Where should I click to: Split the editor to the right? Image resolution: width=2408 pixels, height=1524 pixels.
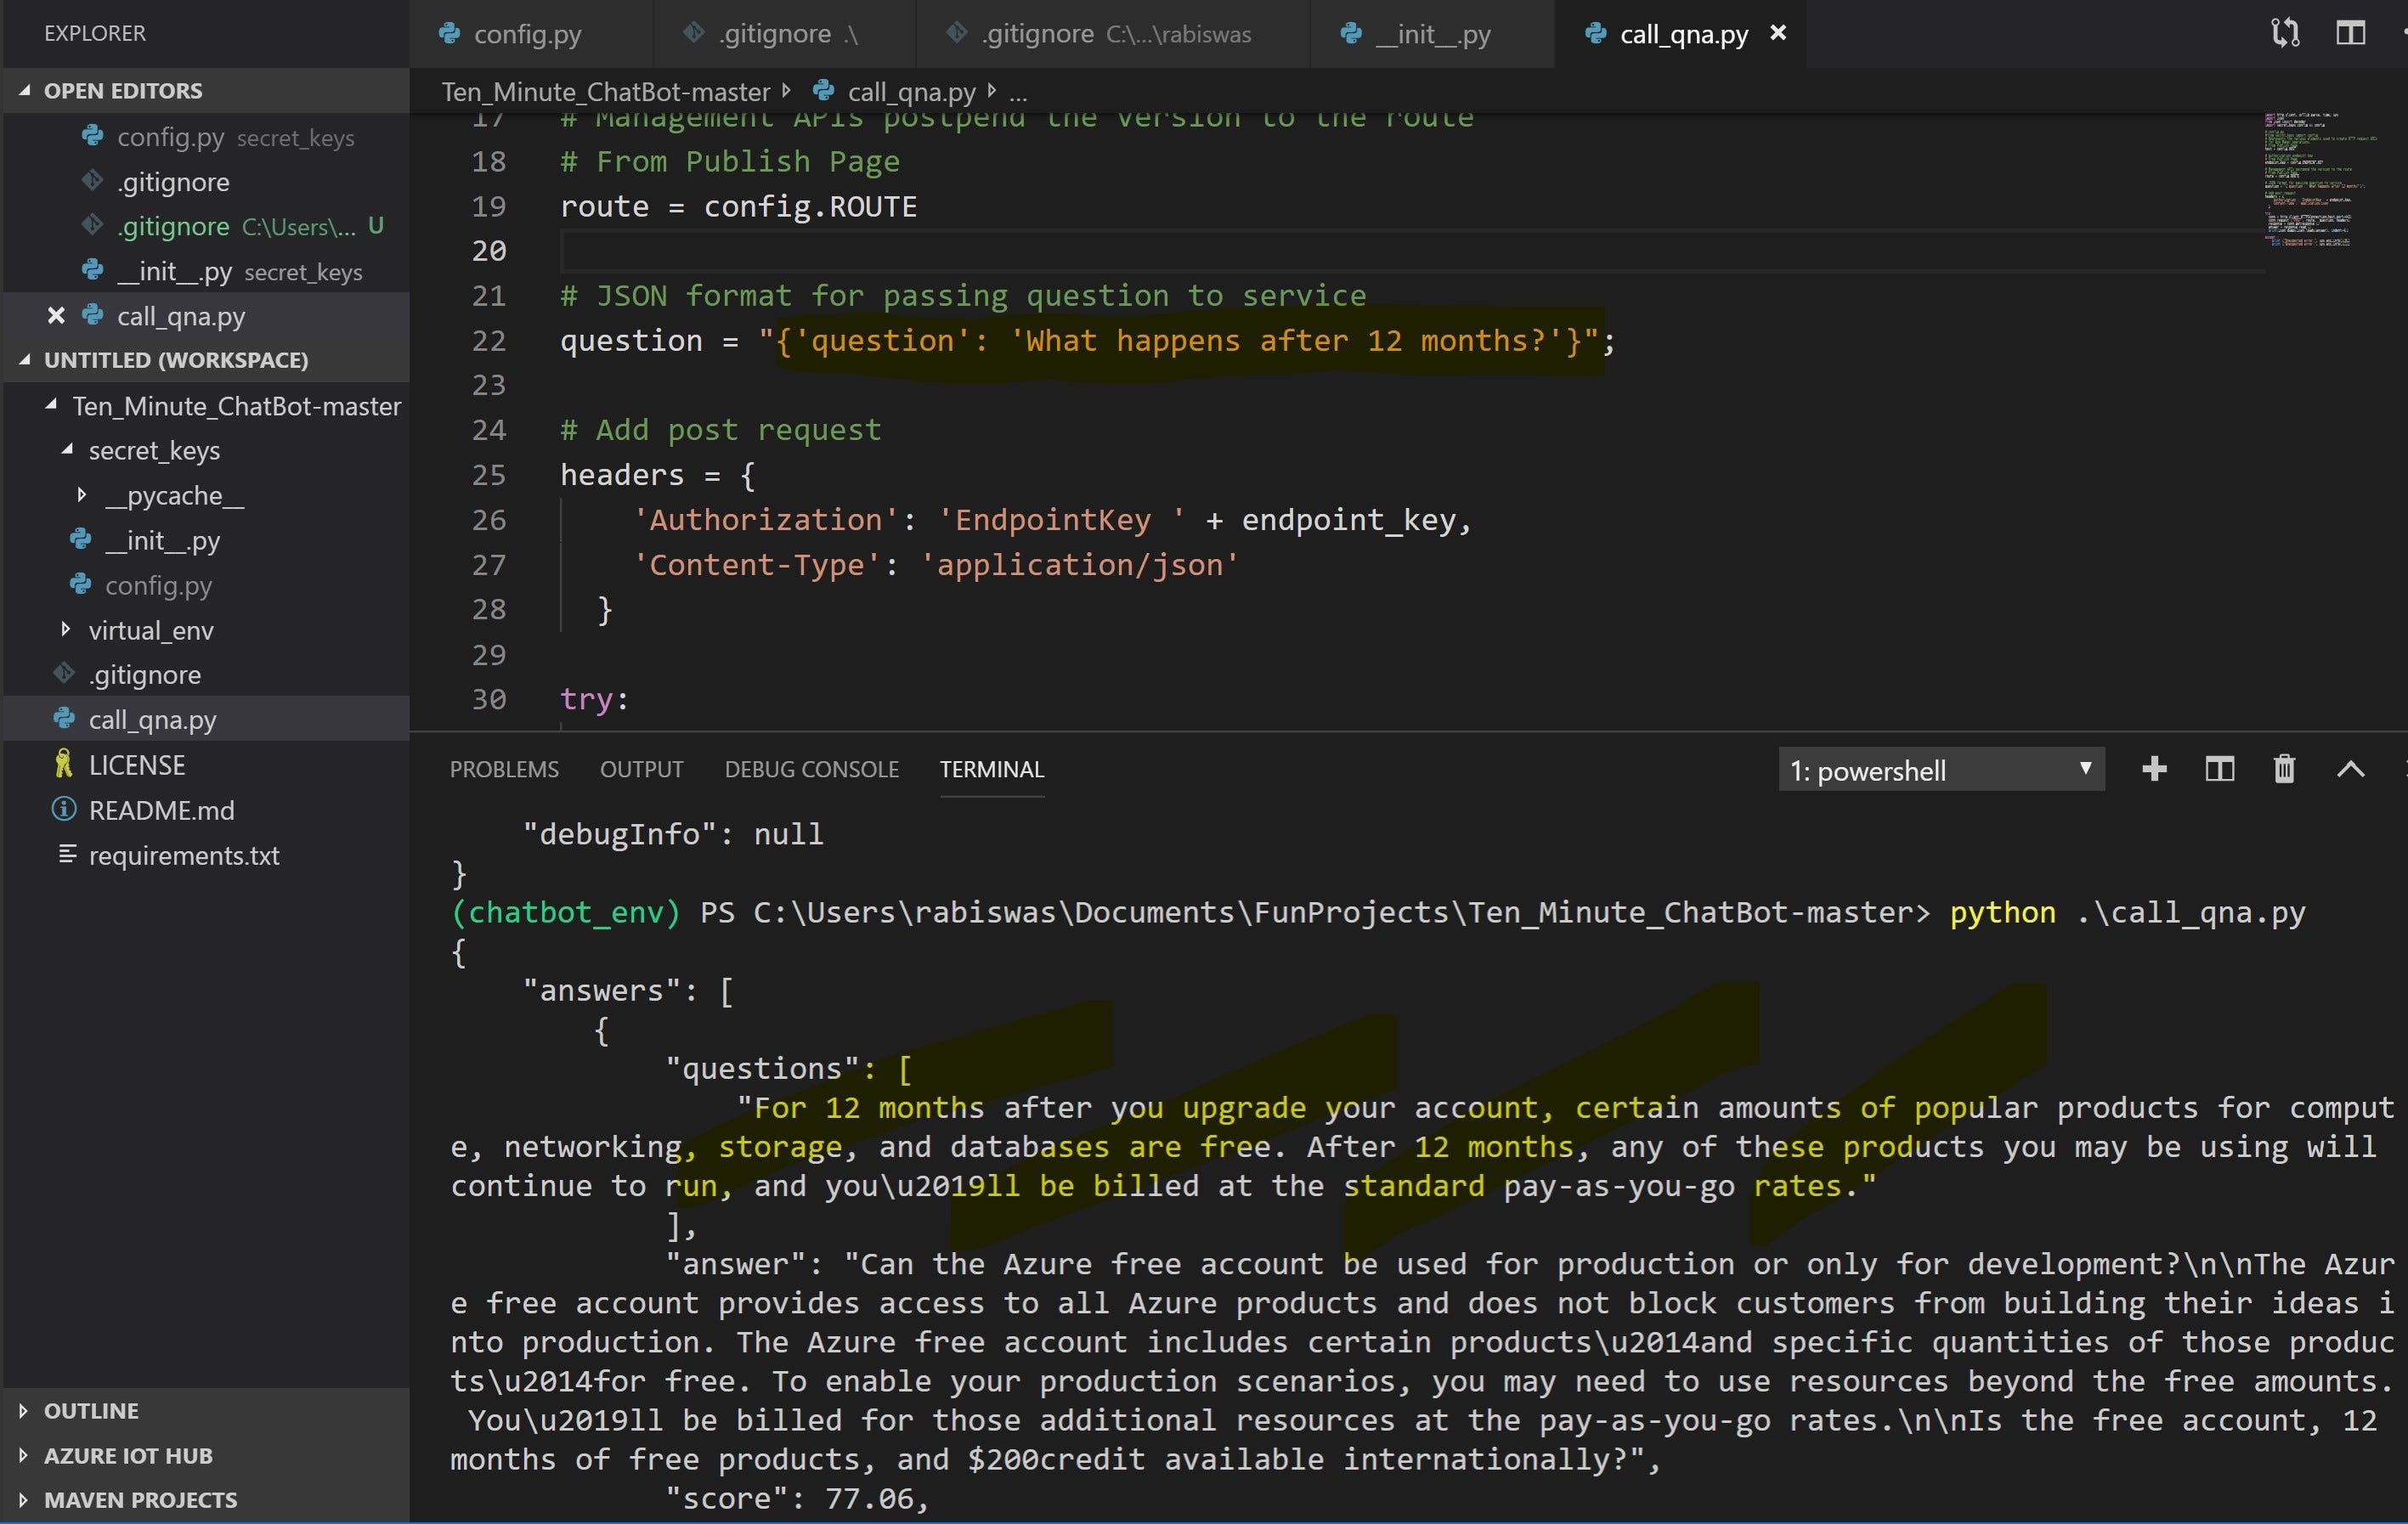click(2350, 33)
